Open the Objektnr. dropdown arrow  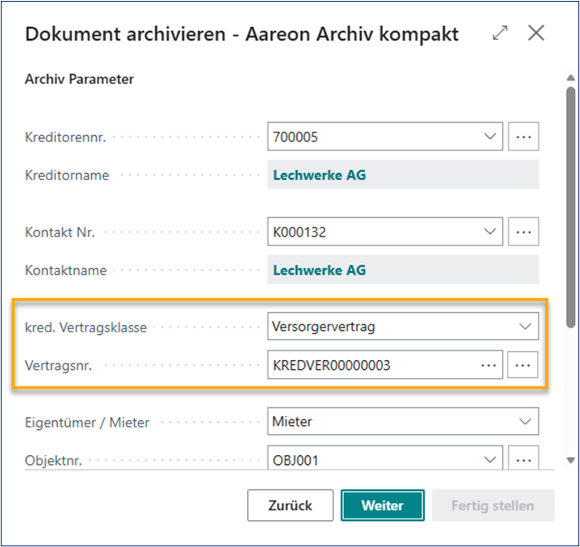[490, 460]
